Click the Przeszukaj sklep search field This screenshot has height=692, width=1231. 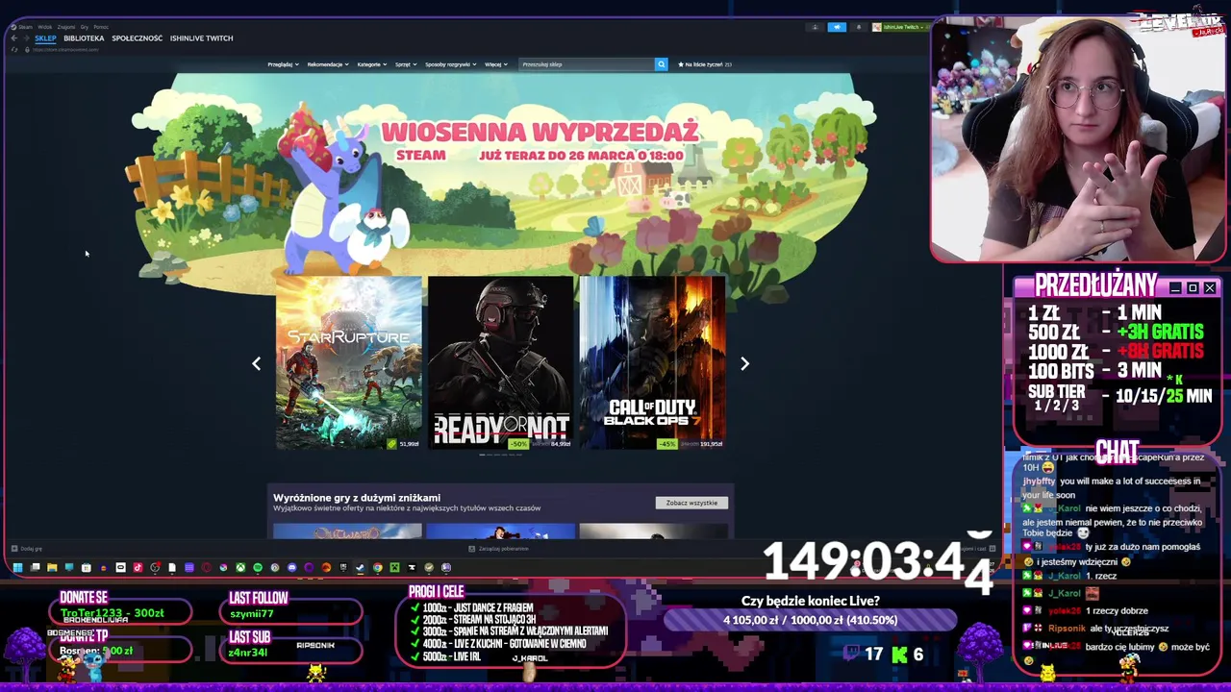click(586, 64)
